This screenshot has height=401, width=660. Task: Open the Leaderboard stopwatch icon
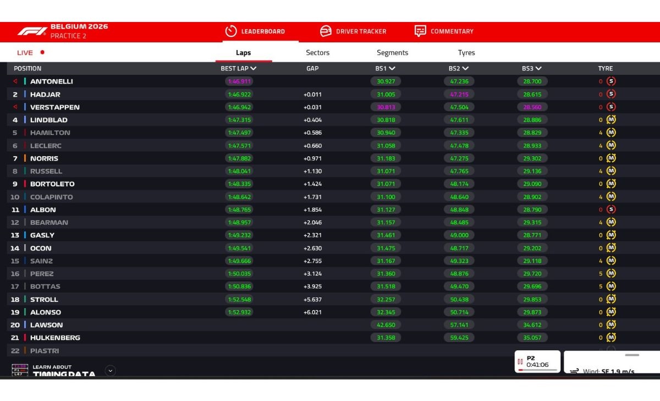click(x=231, y=31)
